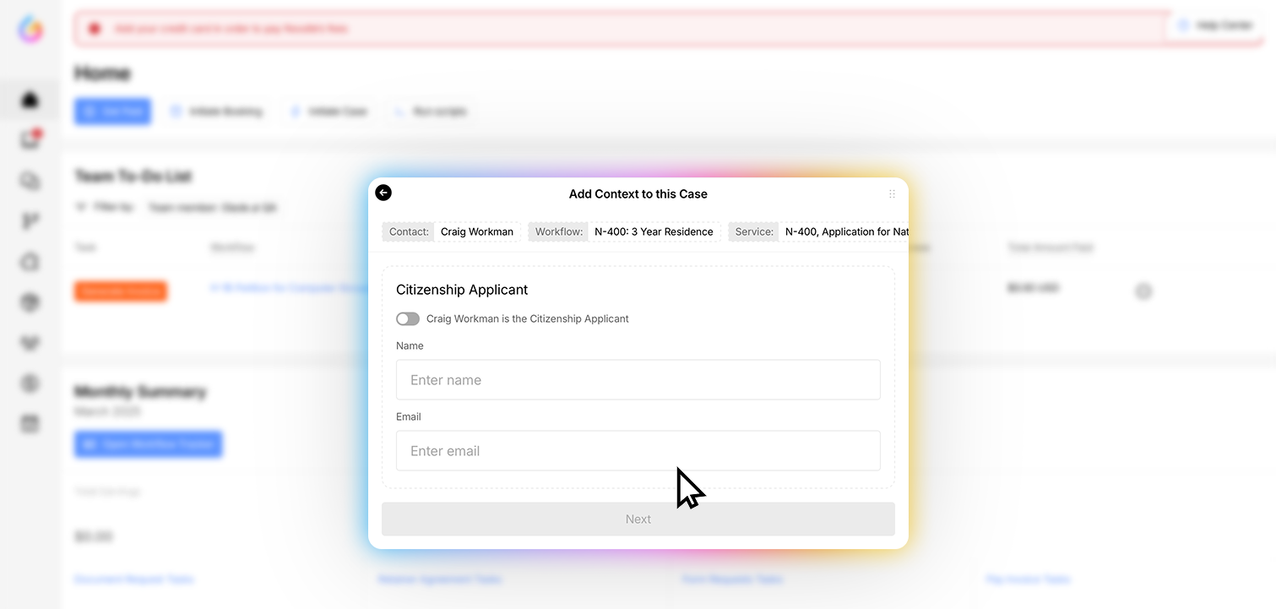Open the Home icon in the sidebar
The image size is (1276, 609).
(30, 100)
